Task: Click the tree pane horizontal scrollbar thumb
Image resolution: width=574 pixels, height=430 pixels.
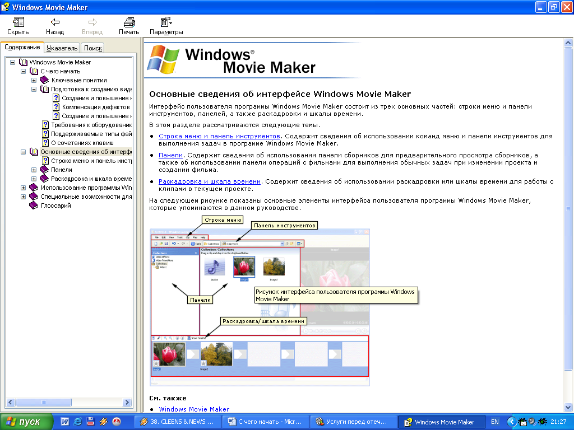Action: coord(44,402)
